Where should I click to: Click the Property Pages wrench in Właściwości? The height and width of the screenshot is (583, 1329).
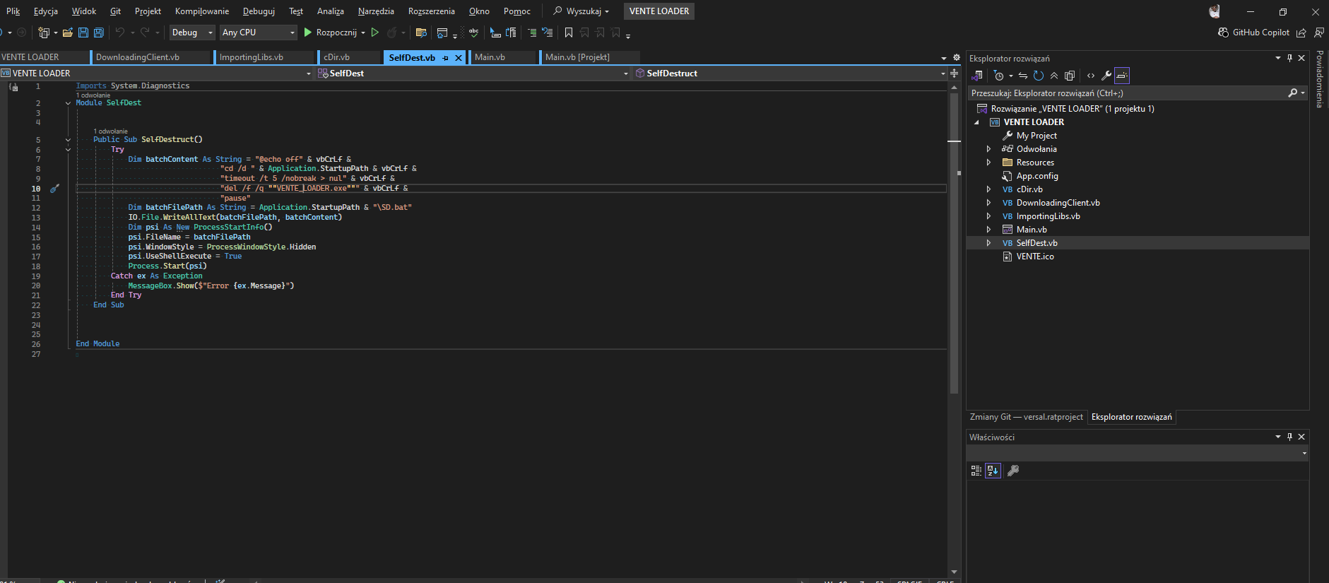pos(1012,471)
